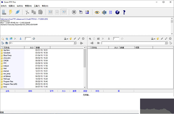Close the remote panel with X box icon
Screen dimensions: 174x114
pyautogui.click(x=170, y=38)
